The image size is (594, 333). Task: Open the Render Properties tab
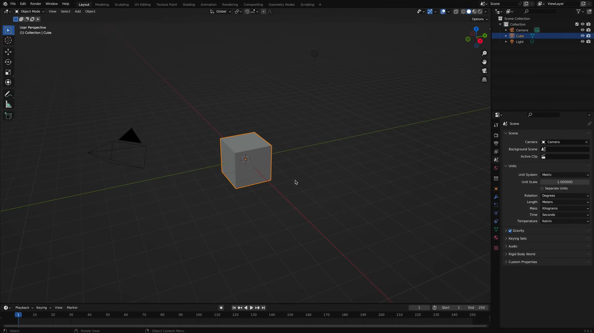(496, 135)
